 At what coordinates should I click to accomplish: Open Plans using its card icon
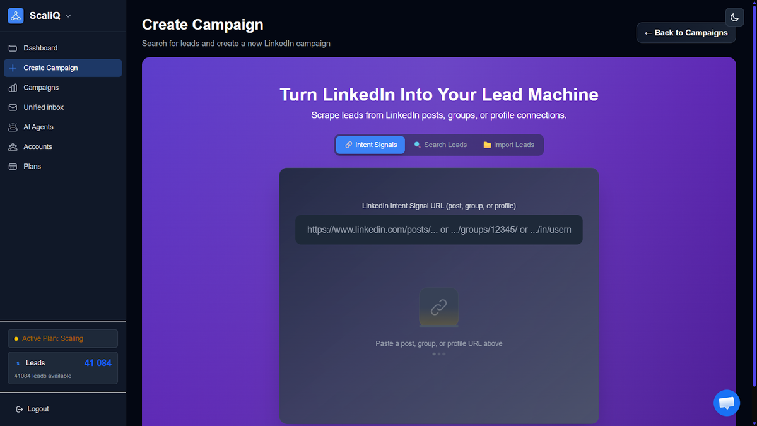(x=14, y=166)
